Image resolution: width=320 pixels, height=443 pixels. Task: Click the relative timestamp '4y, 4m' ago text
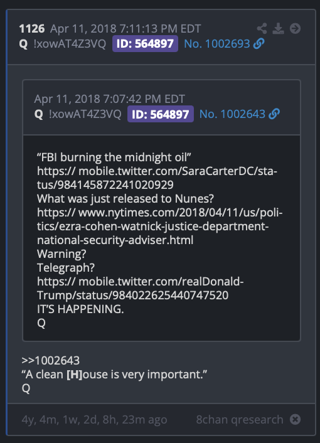click(x=94, y=420)
